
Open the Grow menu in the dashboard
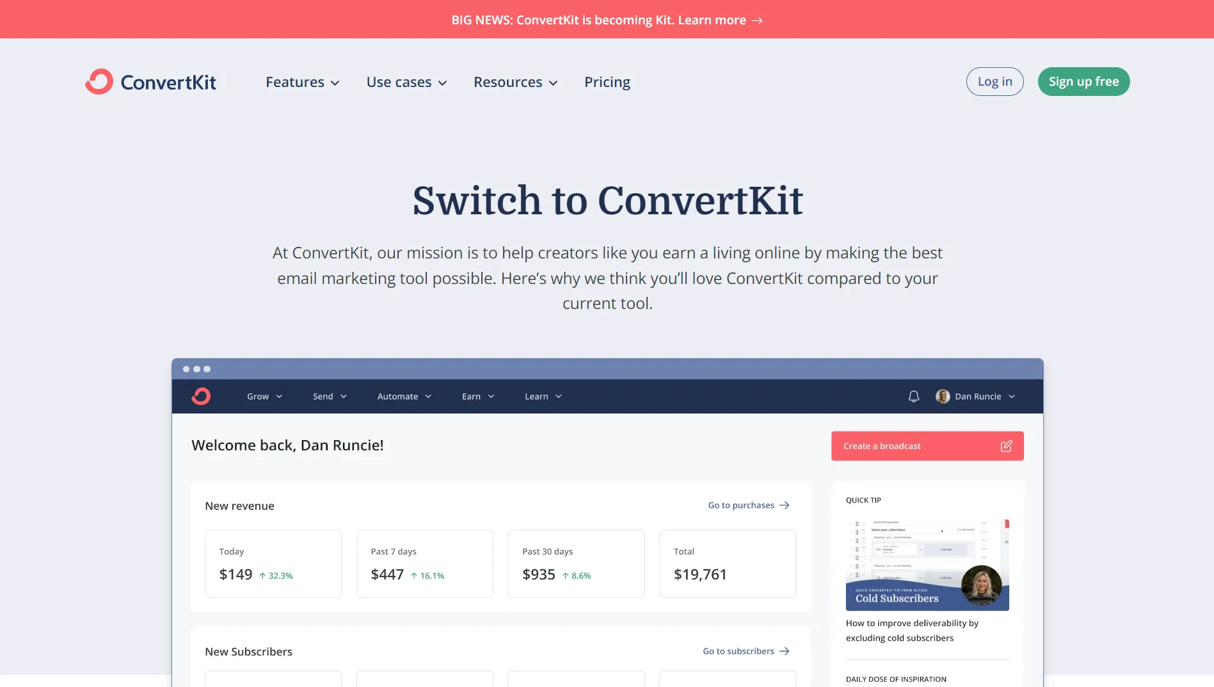265,397
